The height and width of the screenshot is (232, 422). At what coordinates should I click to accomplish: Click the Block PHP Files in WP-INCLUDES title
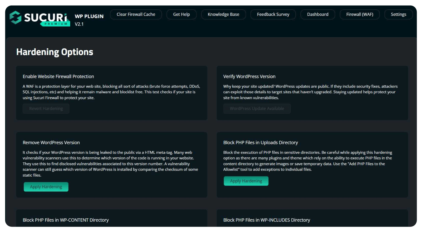pos(266,220)
